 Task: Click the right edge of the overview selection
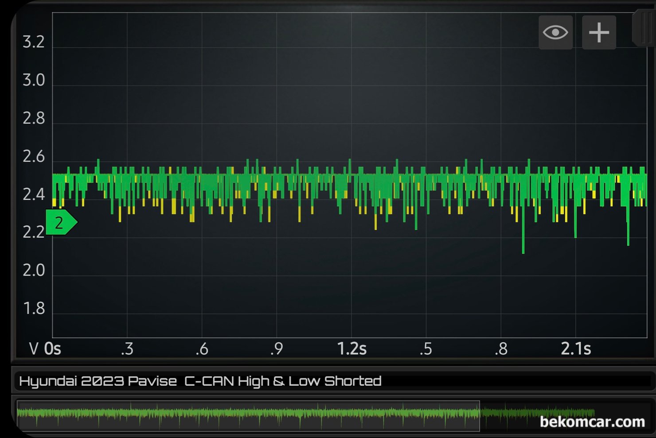[480, 415]
